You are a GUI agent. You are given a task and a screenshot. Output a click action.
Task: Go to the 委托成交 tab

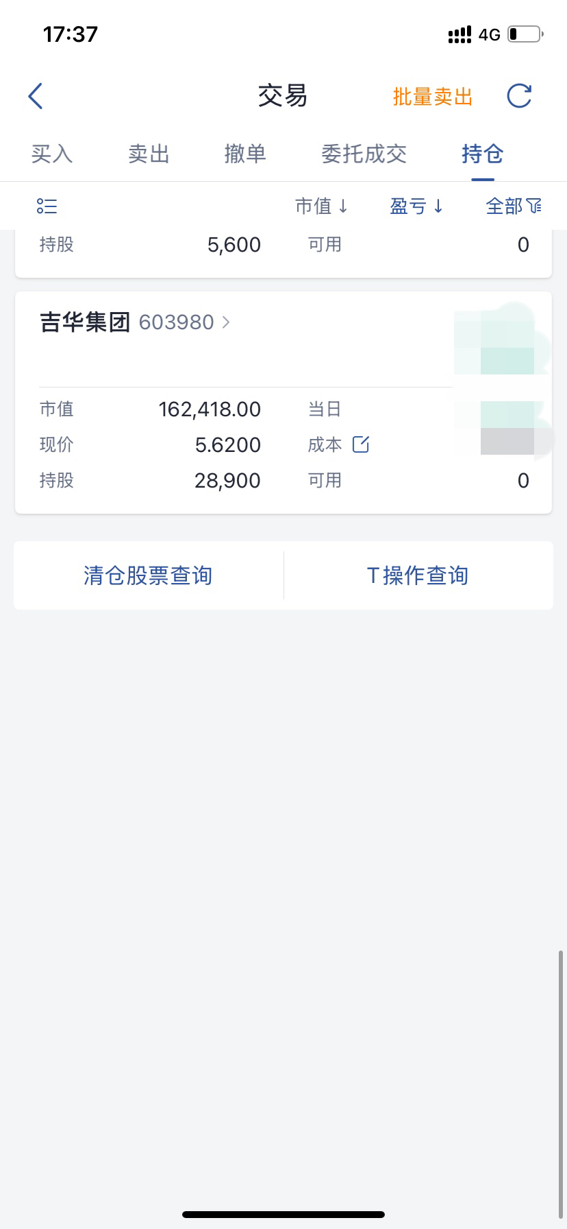click(364, 154)
